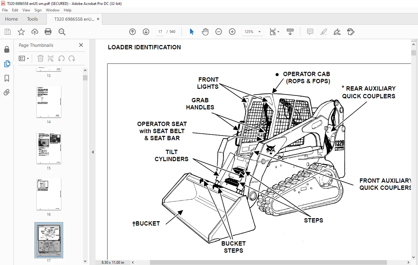418x265 pixels.
Task: Click the document vertical scrollbar up arrow
Action: [x=414, y=45]
